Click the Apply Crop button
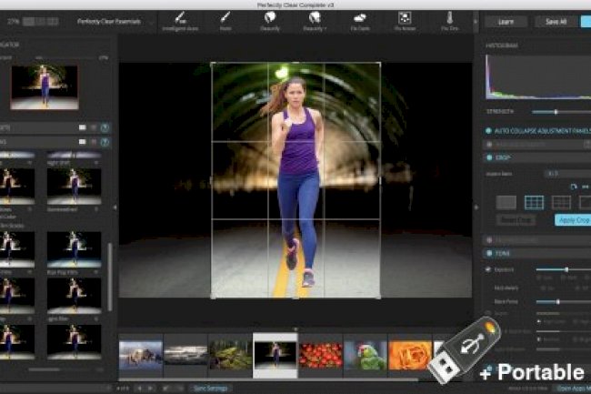 pos(573,219)
